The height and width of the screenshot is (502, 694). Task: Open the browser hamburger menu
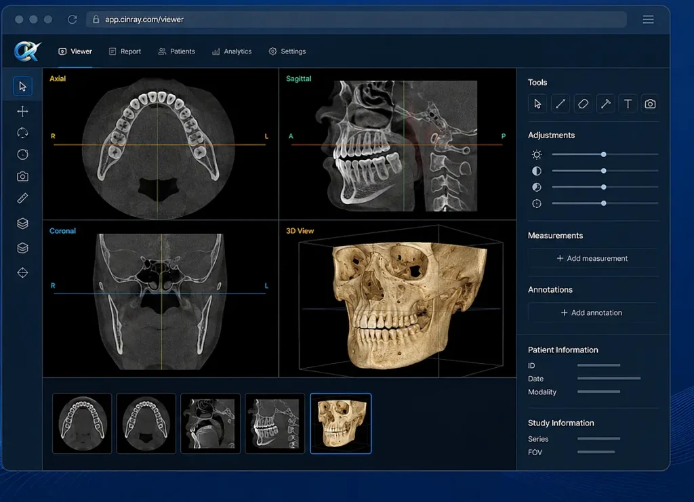point(648,20)
